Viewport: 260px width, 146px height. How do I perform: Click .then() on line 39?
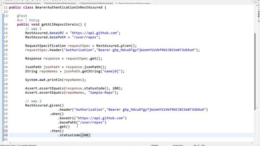pyautogui.click(x=56, y=131)
